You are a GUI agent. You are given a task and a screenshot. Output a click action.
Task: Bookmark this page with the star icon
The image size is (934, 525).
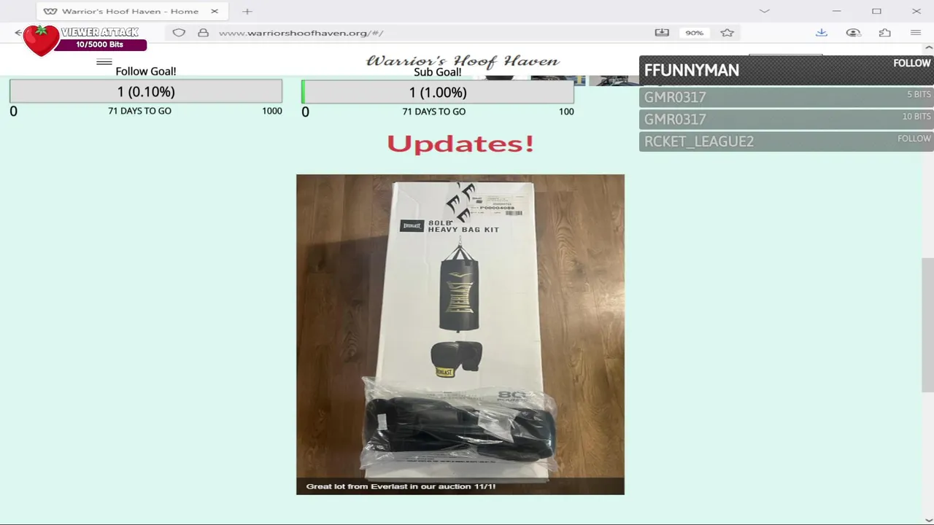point(727,33)
